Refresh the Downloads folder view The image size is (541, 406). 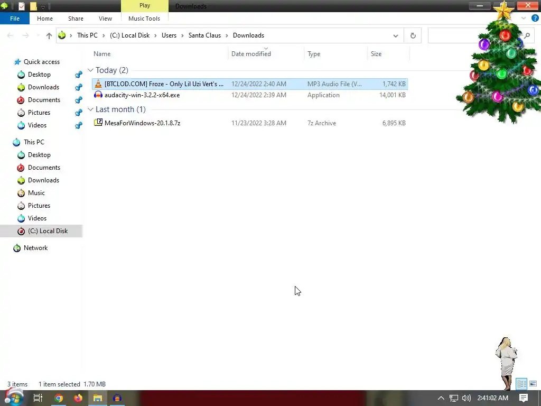click(x=413, y=35)
